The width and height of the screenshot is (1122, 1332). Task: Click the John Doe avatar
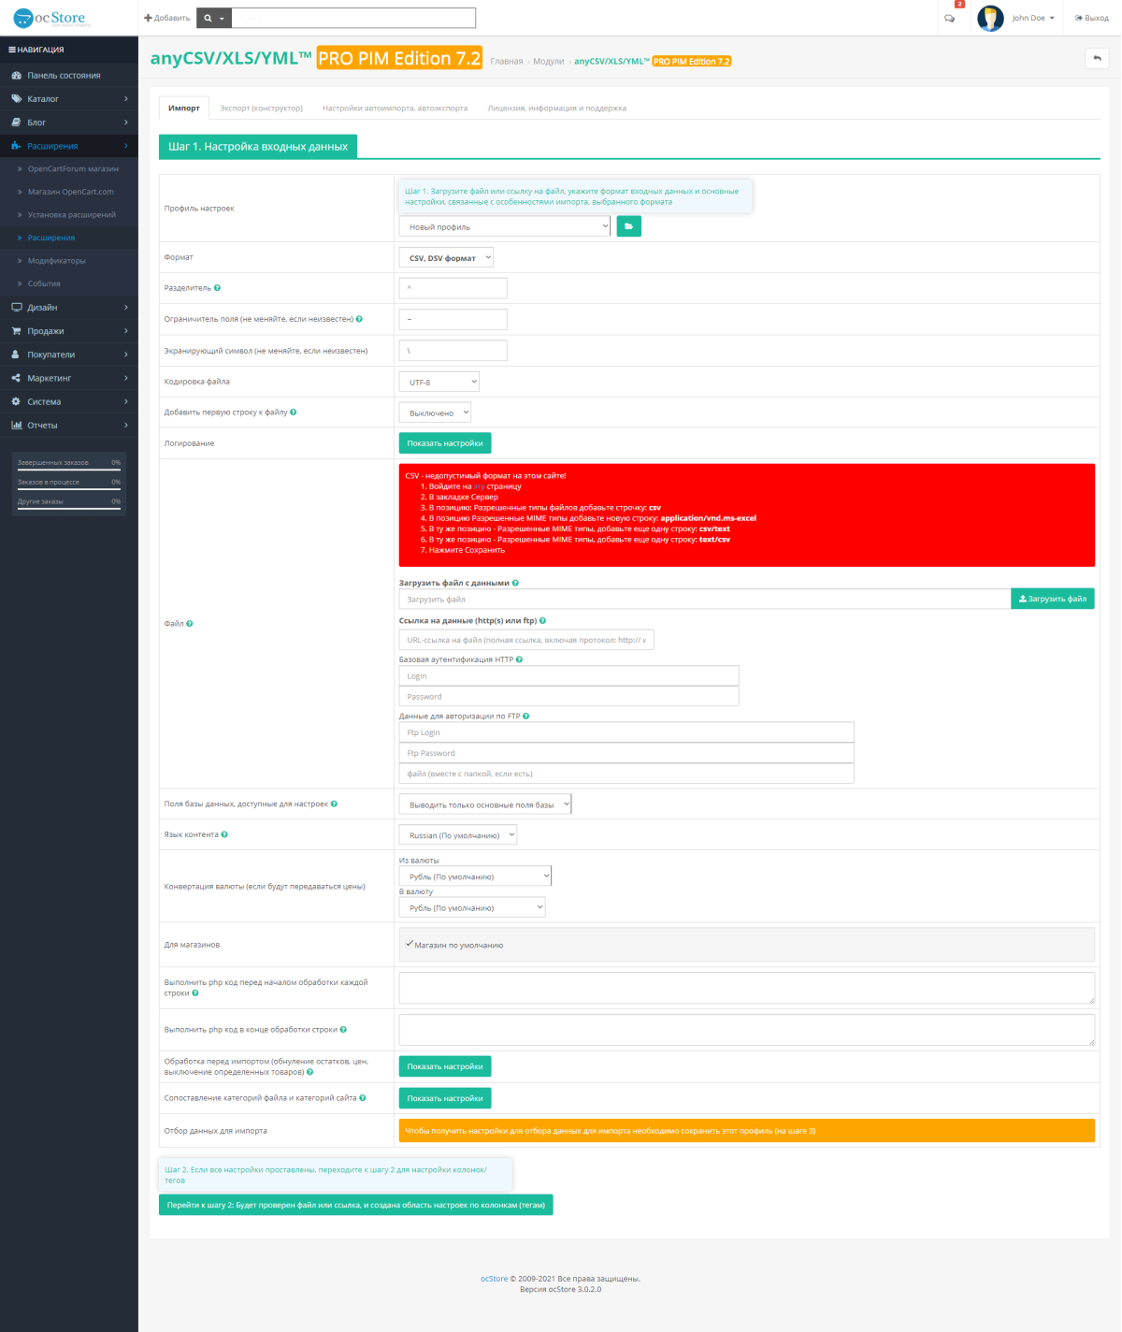click(990, 18)
